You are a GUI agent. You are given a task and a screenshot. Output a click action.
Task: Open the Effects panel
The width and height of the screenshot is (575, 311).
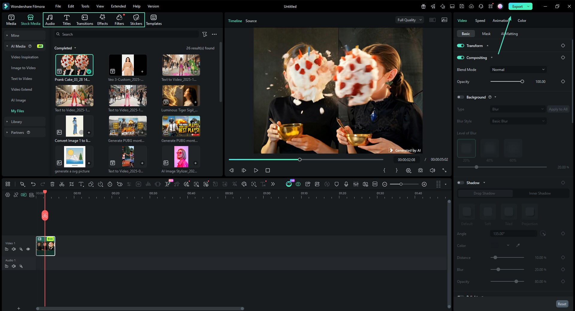pos(102,19)
